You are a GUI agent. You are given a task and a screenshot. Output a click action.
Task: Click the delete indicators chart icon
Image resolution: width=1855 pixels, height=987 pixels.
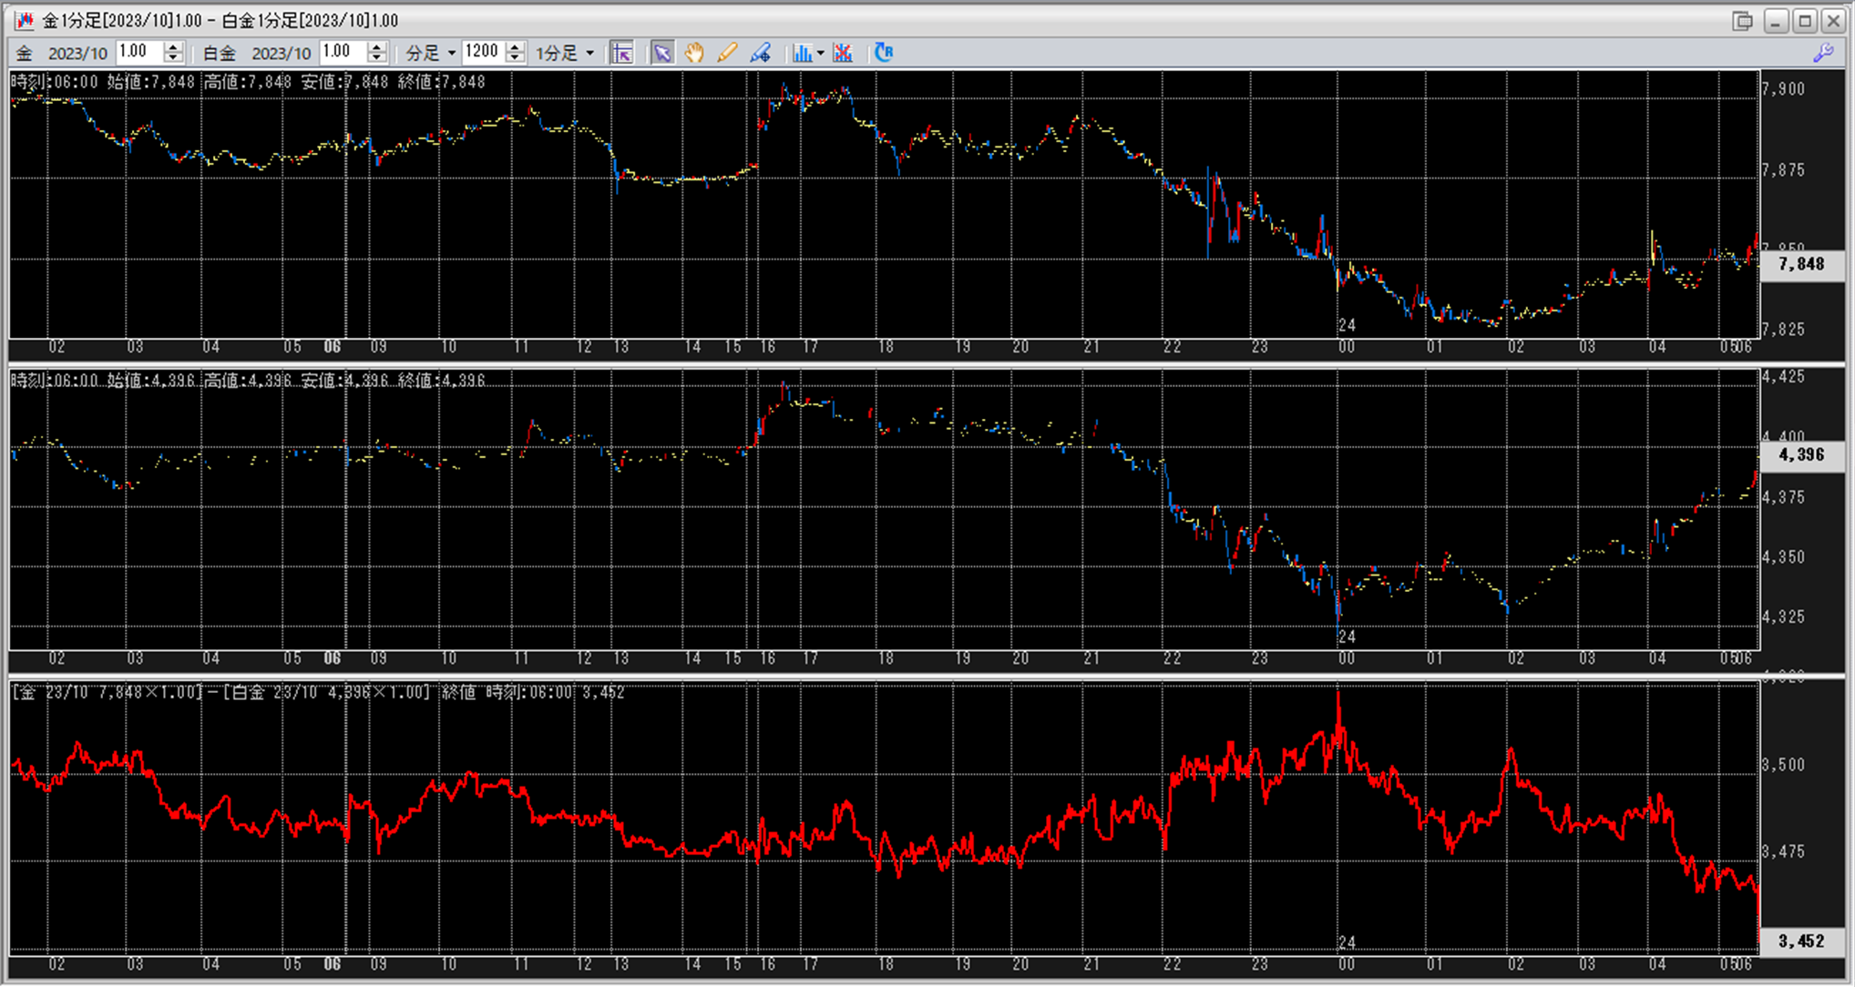[x=843, y=53]
